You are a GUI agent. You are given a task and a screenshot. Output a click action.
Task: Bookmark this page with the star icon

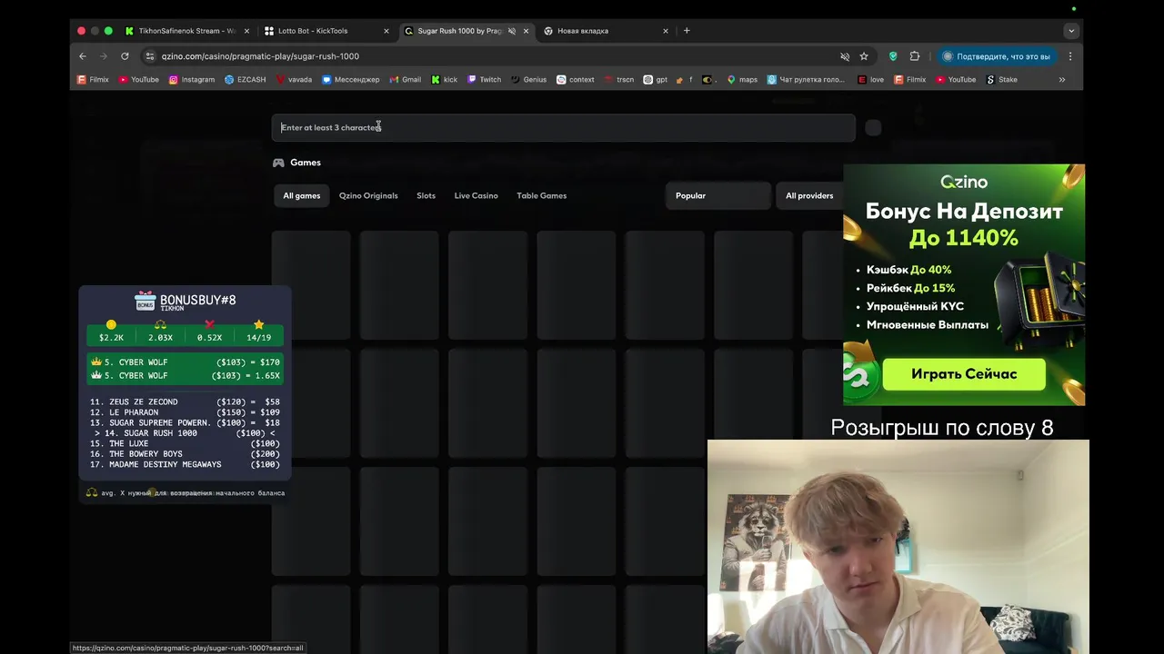[x=864, y=56]
